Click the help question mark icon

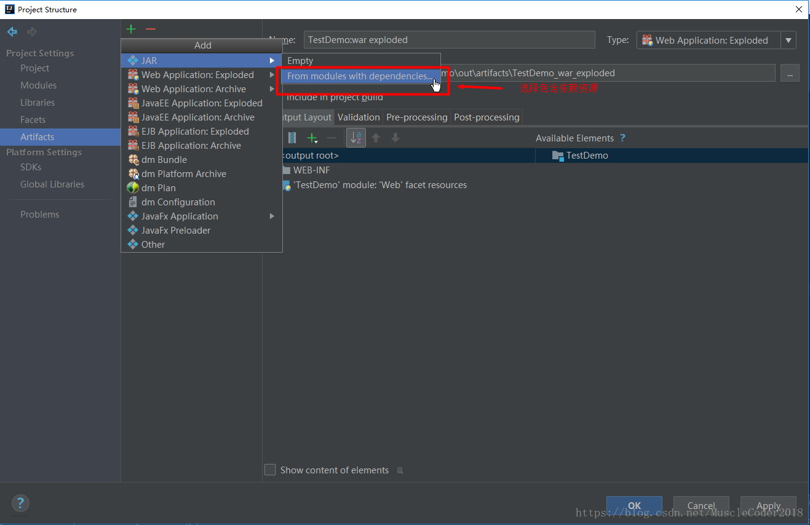(x=20, y=503)
